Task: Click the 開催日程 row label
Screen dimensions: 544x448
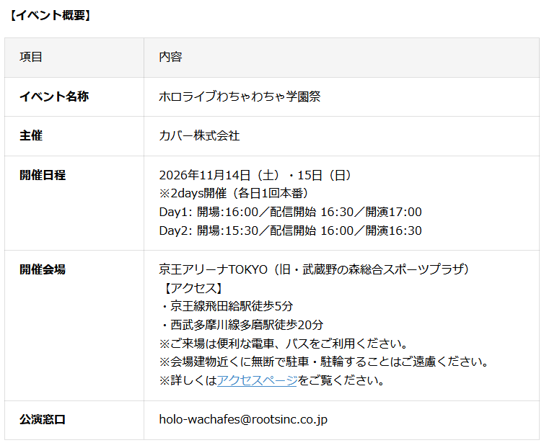Action: (43, 175)
